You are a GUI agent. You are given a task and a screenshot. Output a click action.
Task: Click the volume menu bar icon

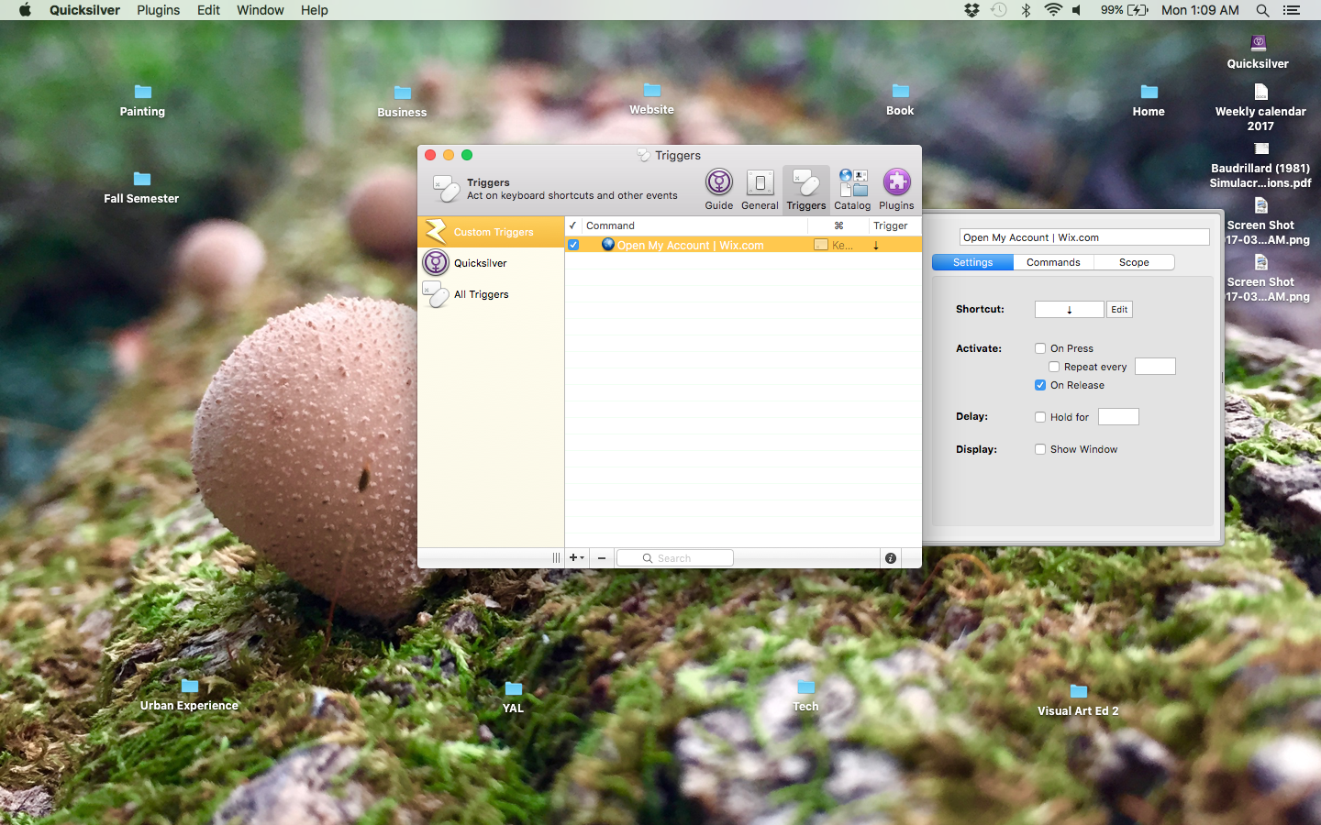pyautogui.click(x=1078, y=10)
